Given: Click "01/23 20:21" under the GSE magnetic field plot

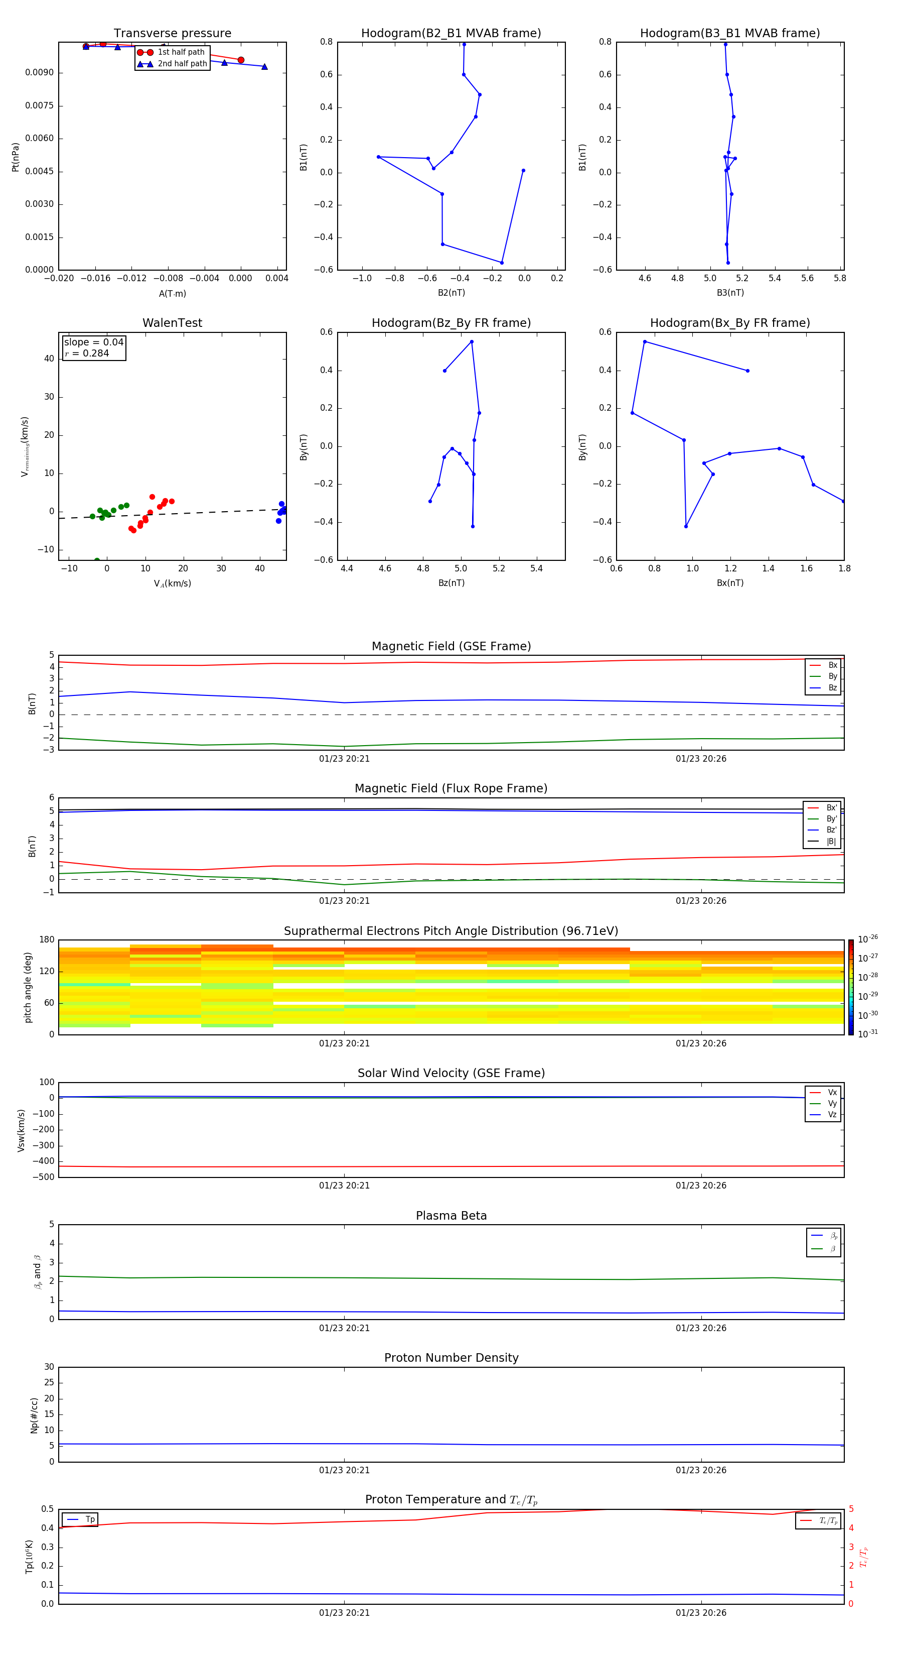Looking at the screenshot, I should (344, 759).
